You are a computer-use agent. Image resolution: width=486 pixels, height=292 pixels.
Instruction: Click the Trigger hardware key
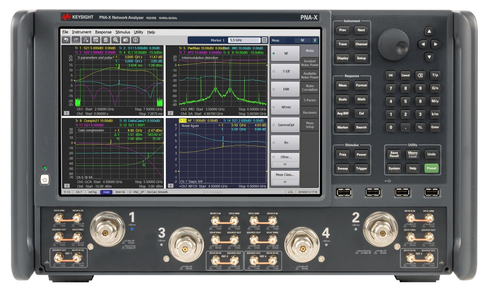361,168
